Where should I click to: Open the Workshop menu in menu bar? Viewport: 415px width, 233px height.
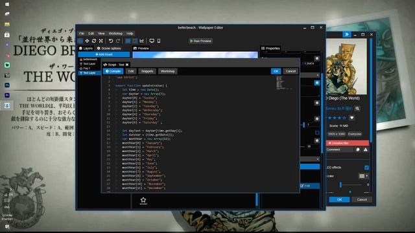click(x=115, y=34)
